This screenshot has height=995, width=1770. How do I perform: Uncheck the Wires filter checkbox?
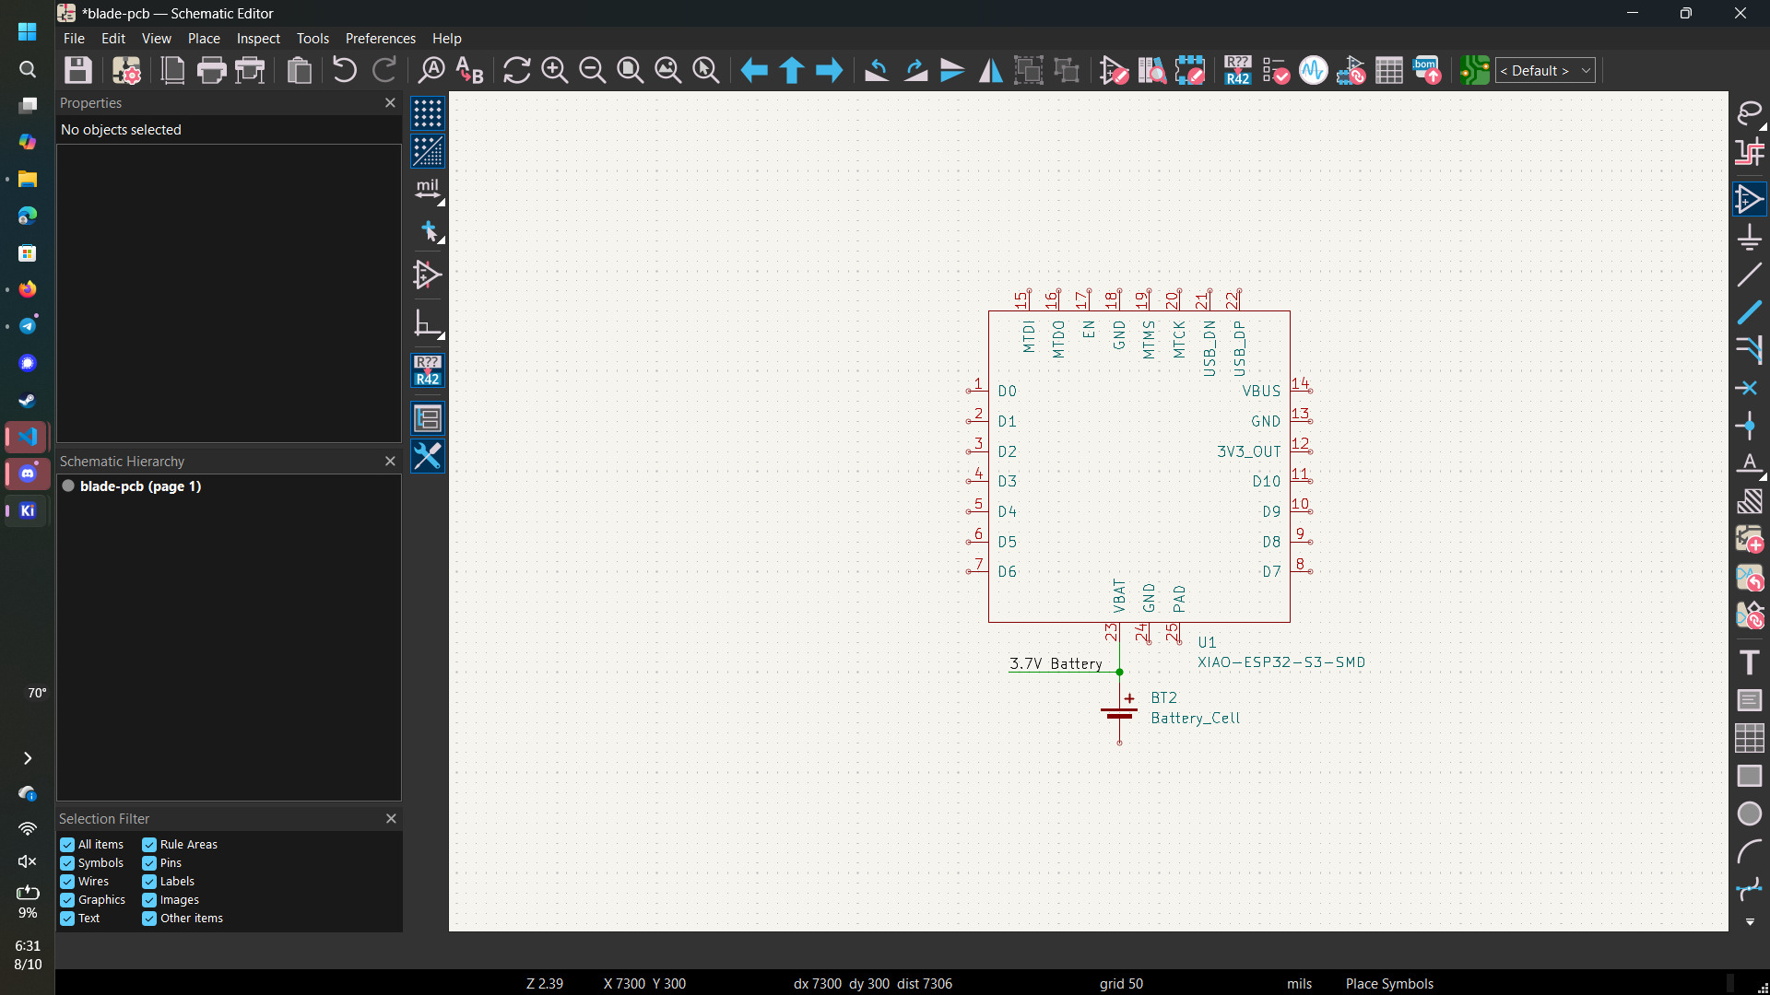67,882
